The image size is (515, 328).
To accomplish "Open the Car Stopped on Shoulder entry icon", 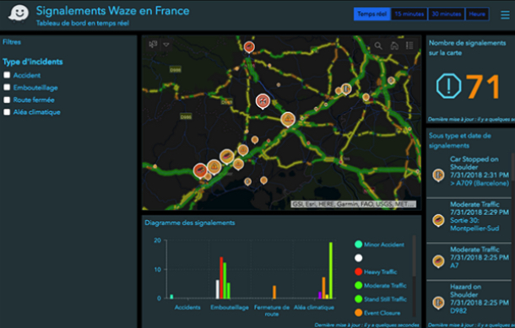I will [438, 175].
